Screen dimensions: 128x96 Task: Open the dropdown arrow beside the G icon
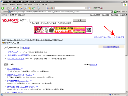(92, 8)
